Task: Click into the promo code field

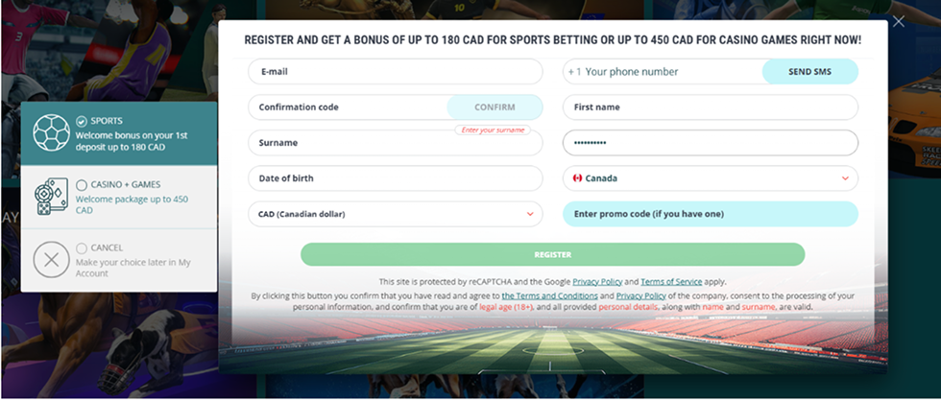Action: 710,214
